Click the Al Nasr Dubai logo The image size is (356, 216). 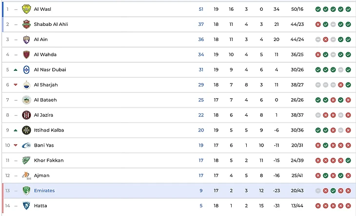coord(26,69)
